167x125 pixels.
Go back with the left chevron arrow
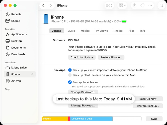43,6
